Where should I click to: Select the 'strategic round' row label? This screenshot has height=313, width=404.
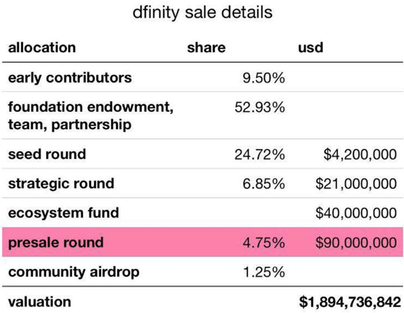[61, 184]
